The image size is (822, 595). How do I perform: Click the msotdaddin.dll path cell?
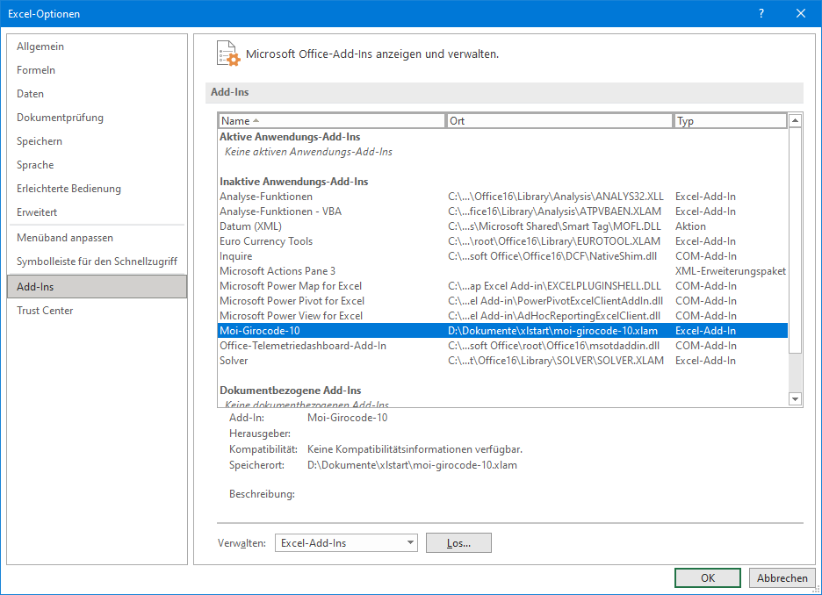pos(553,346)
